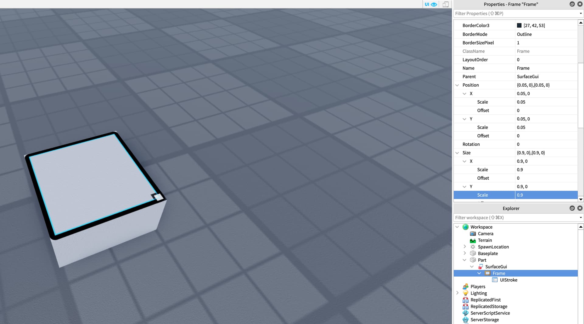The width and height of the screenshot is (584, 324).
Task: Select UIStroke in the Explorer tree
Action: pyautogui.click(x=509, y=280)
